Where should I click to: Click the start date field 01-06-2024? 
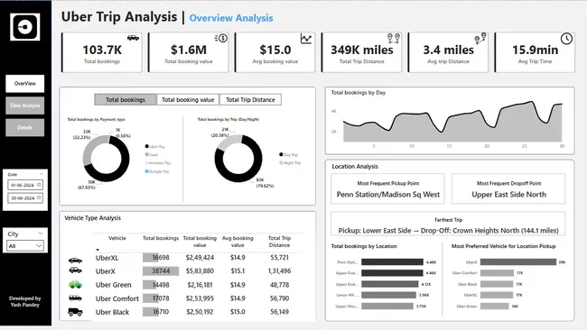(x=25, y=185)
